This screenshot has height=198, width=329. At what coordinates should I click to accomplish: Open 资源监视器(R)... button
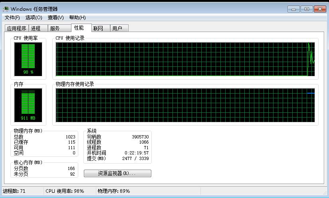pos(117,173)
